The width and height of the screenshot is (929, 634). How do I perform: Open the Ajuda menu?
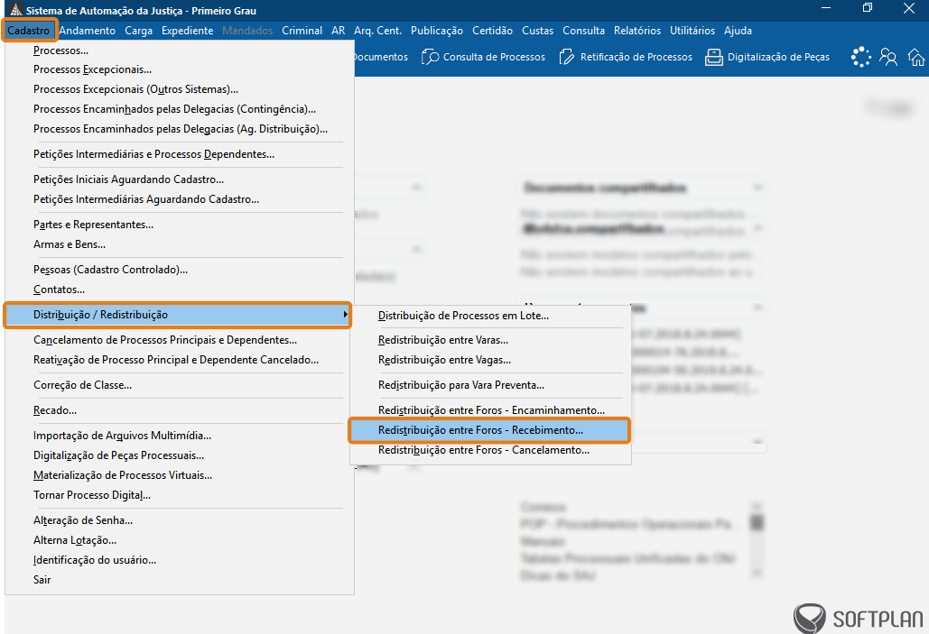pyautogui.click(x=738, y=30)
